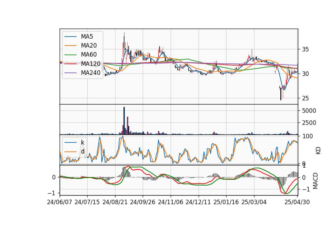Click the −1 tick on left MACD axis
Viewport: 331px width, 238px height.
point(52,193)
